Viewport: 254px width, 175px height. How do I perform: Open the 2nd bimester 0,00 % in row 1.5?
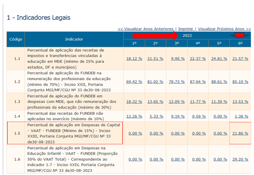click(x=156, y=134)
